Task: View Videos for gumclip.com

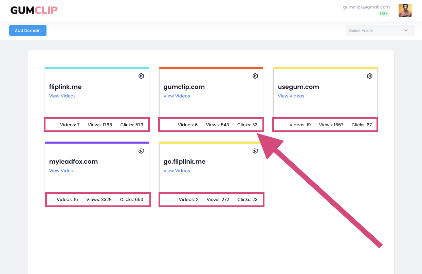Action: [x=177, y=96]
